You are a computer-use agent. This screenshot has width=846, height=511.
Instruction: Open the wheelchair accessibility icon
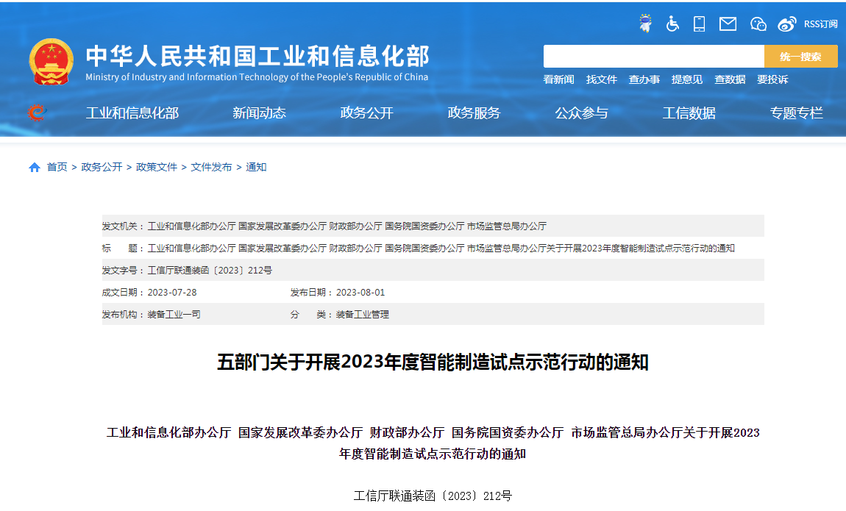[672, 24]
